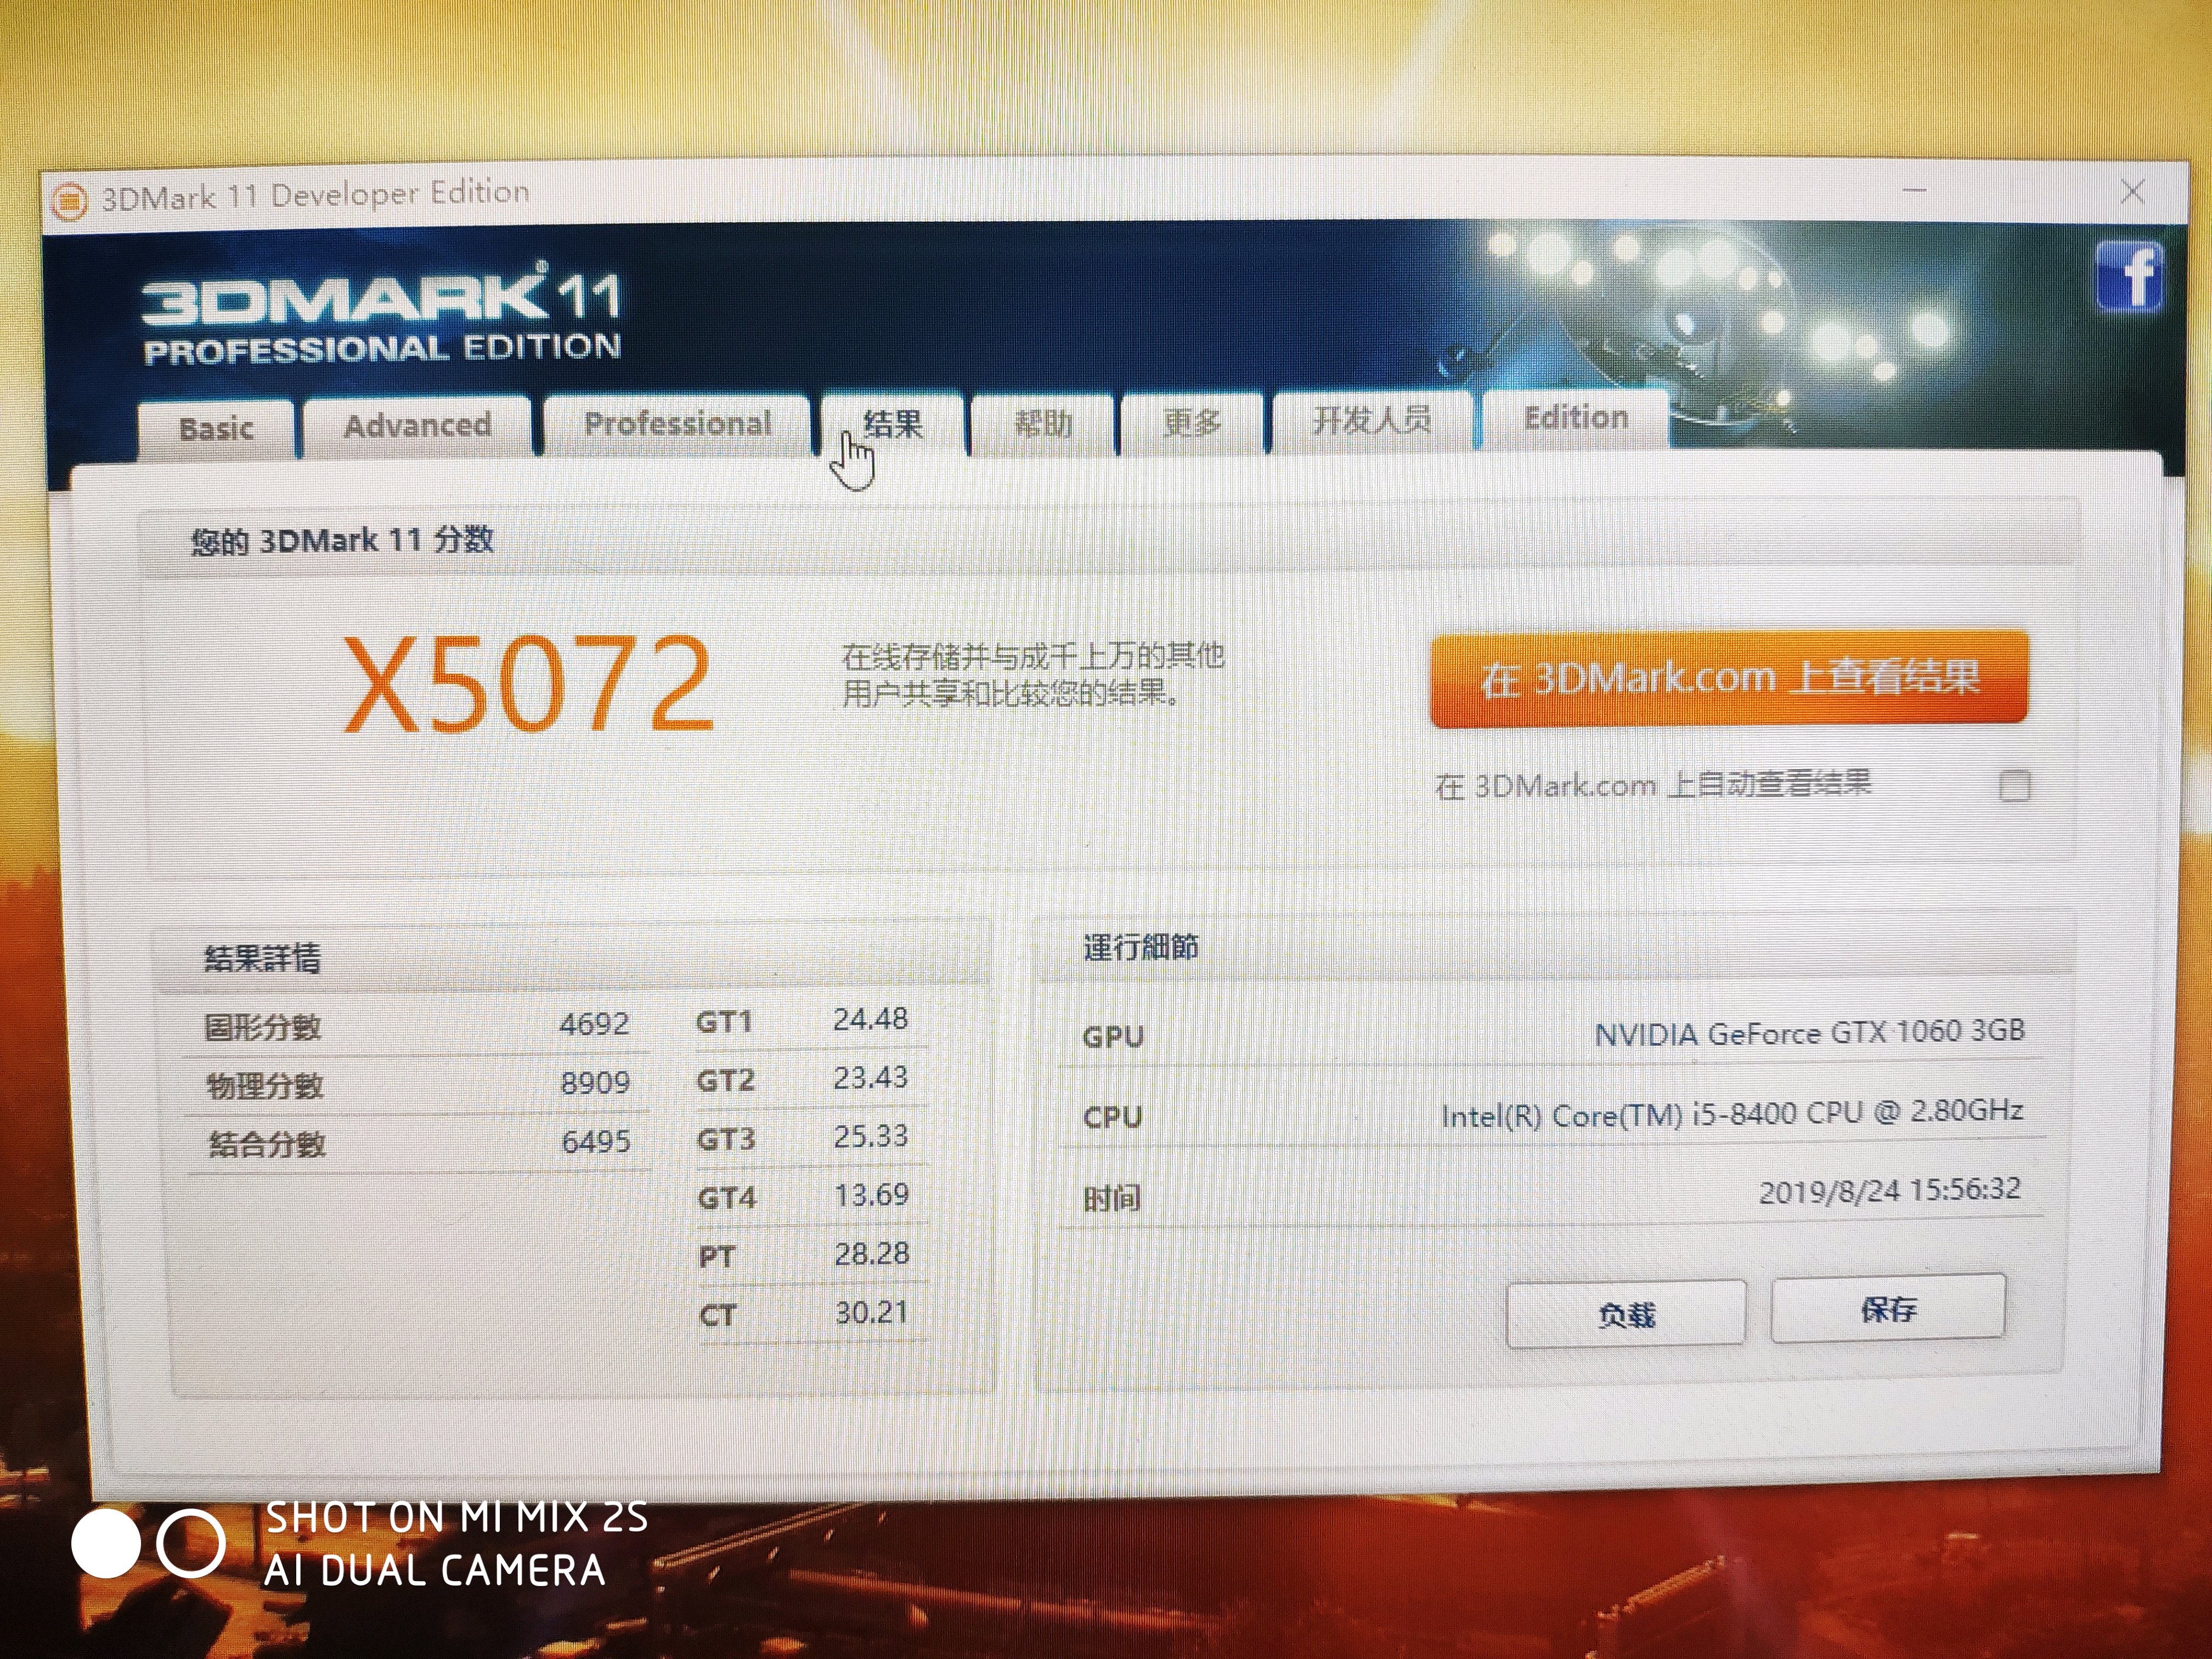Open the Advanced tab

pos(417,426)
